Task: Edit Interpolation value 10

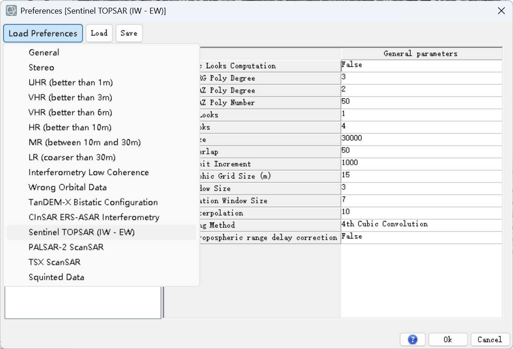Action: (421, 213)
